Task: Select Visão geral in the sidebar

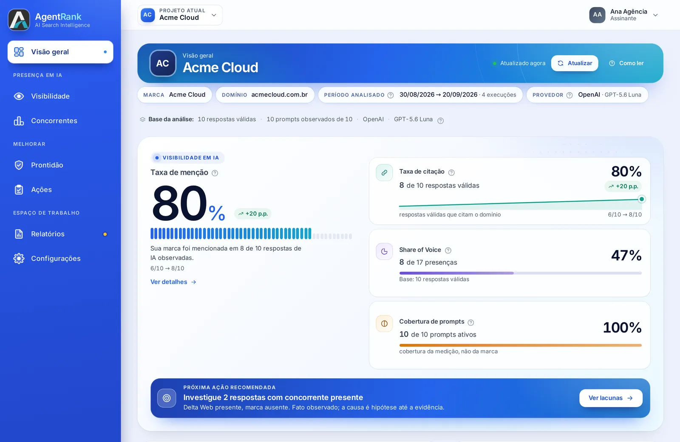Action: click(60, 52)
